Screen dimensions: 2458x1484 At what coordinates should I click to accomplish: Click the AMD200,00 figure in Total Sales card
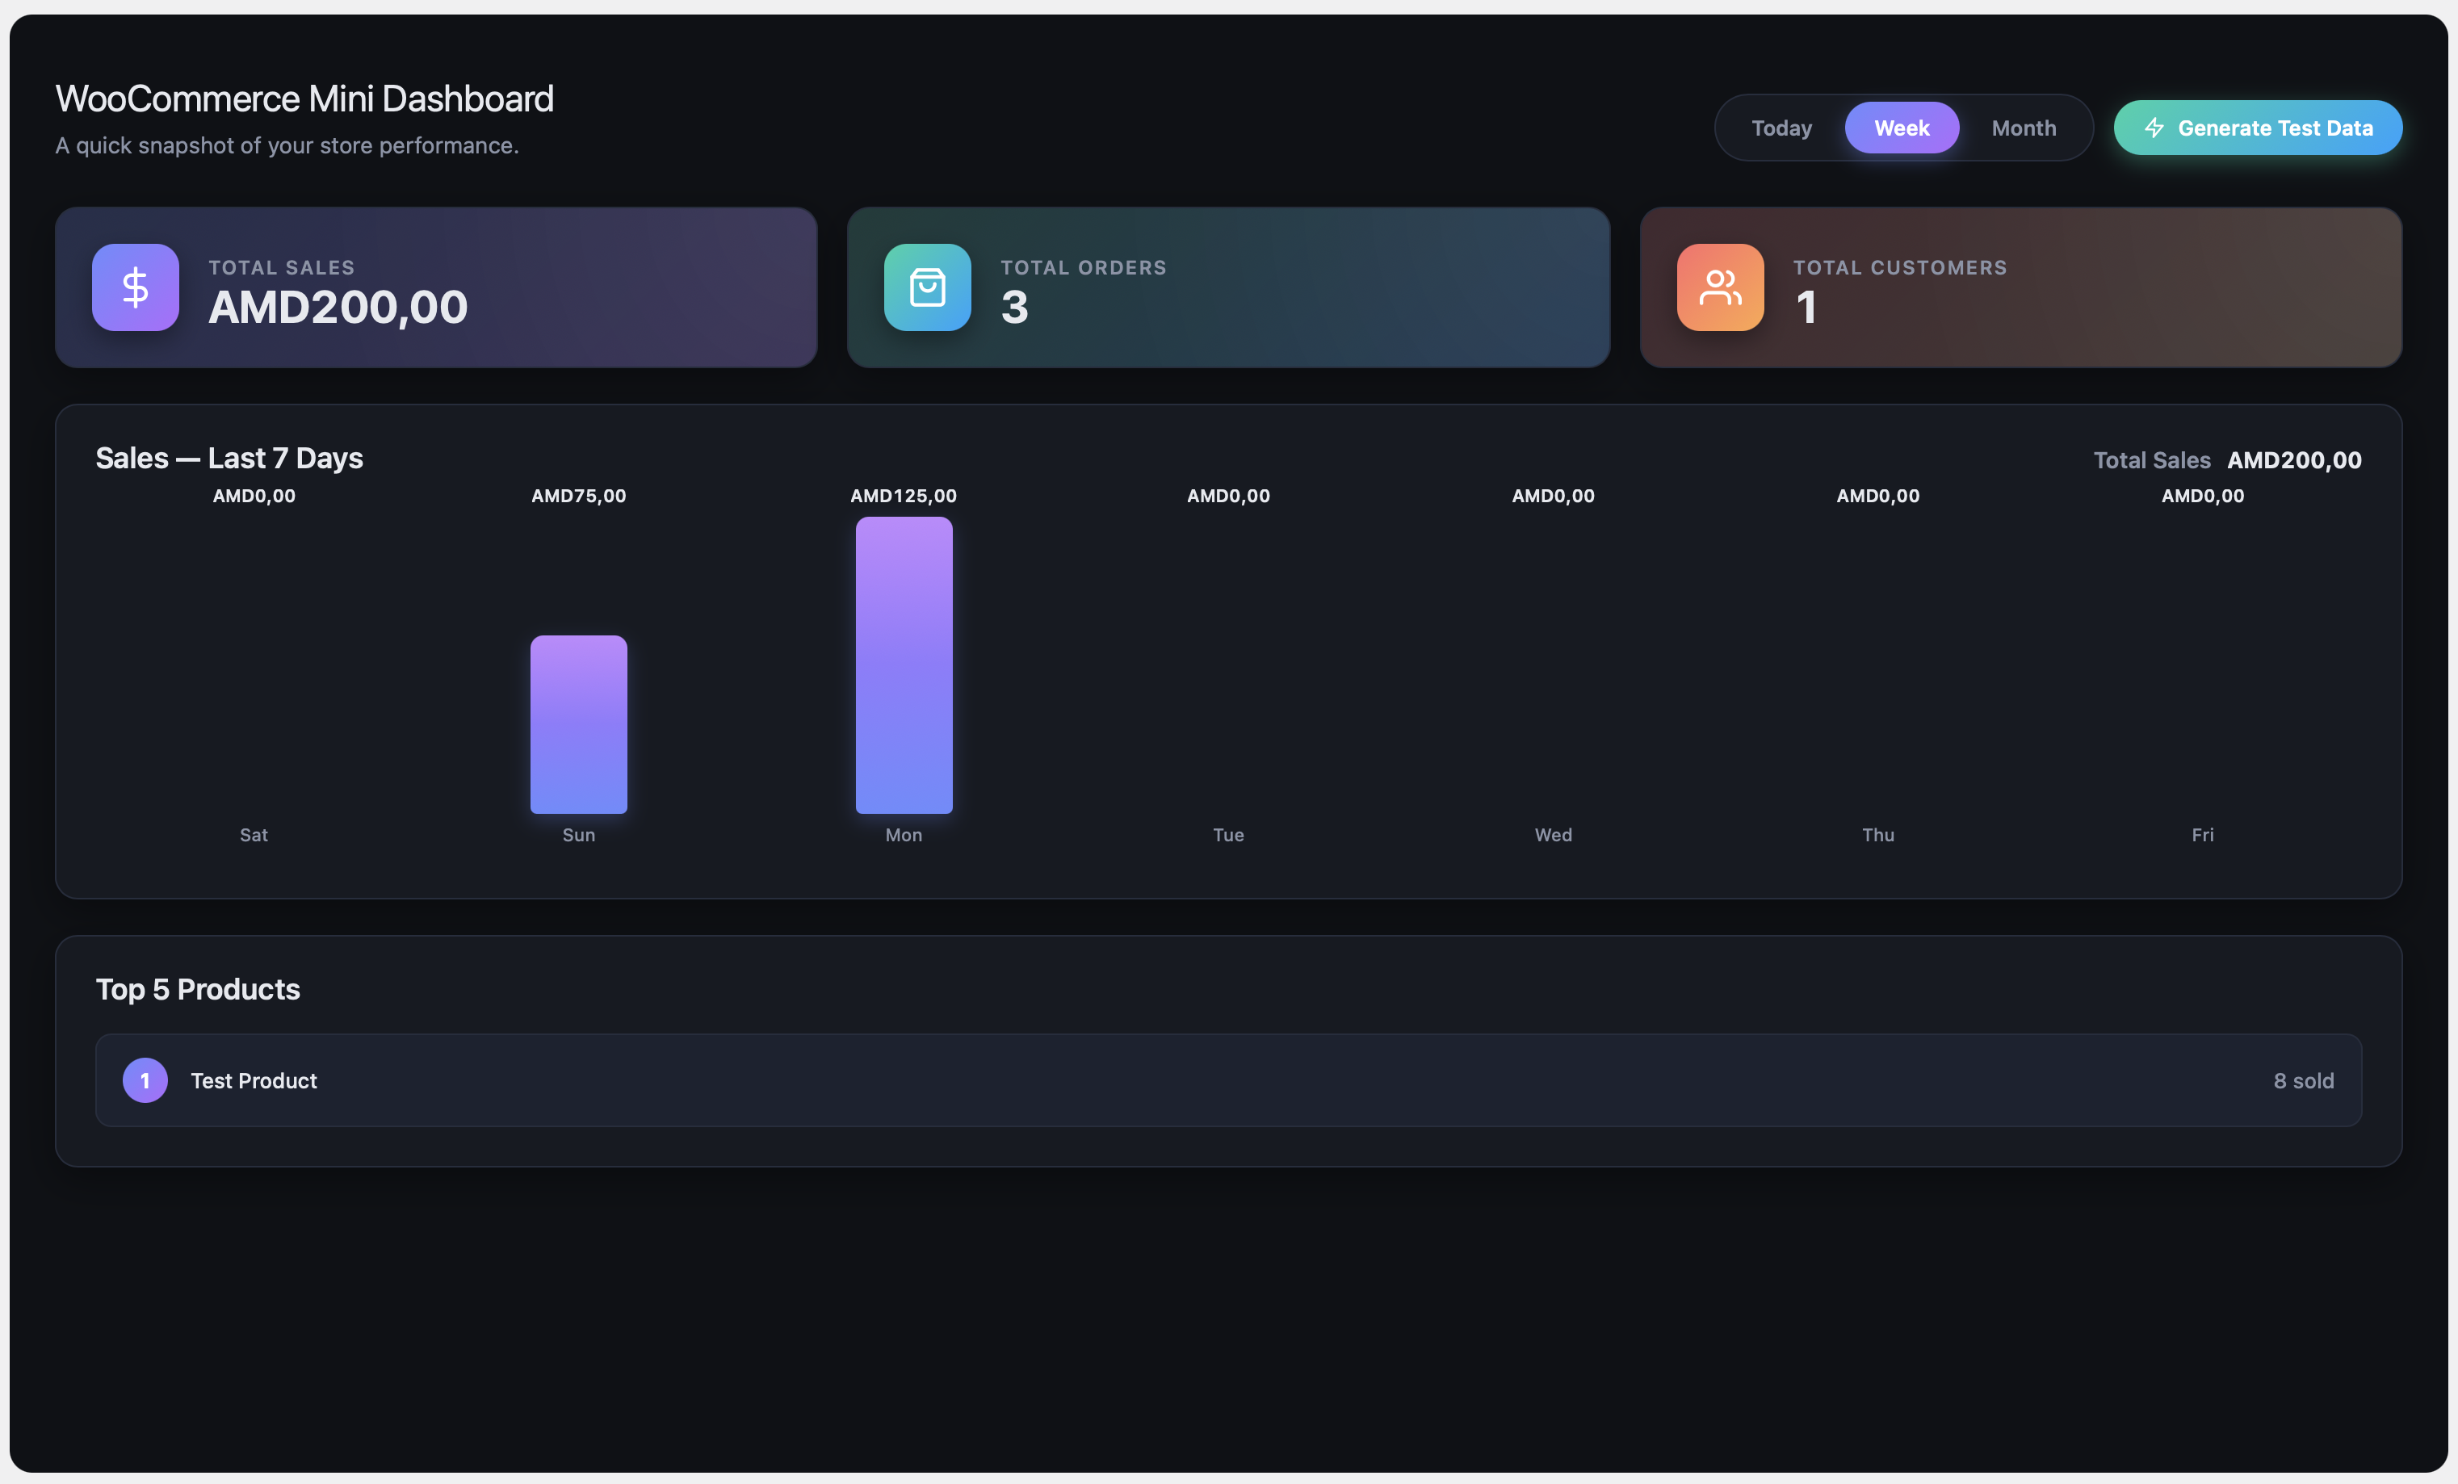[x=338, y=307]
